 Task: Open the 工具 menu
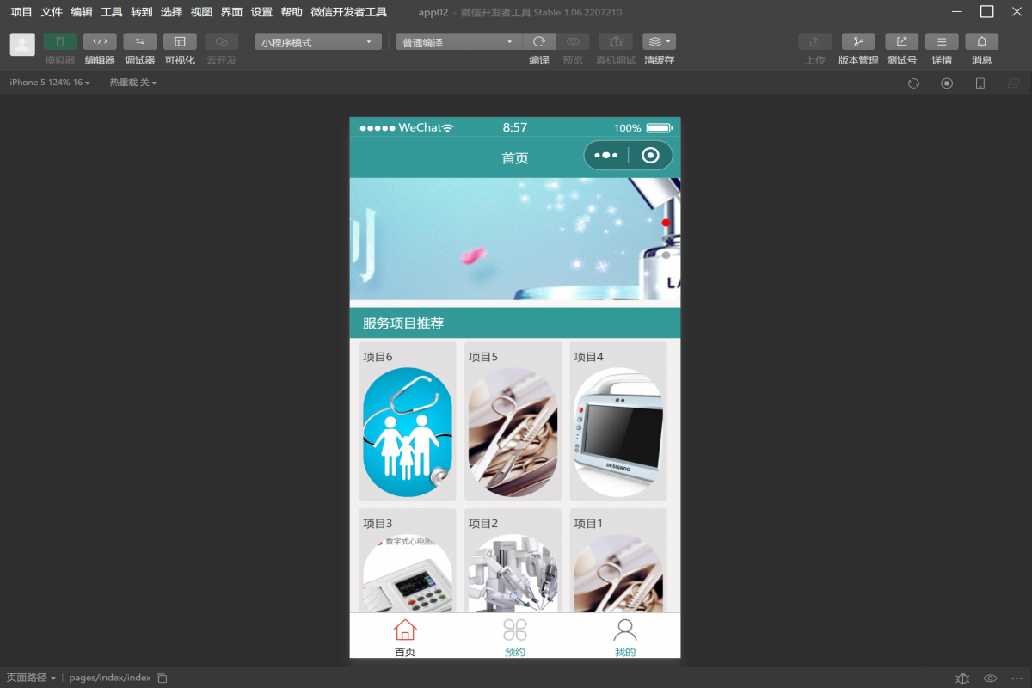pos(112,12)
